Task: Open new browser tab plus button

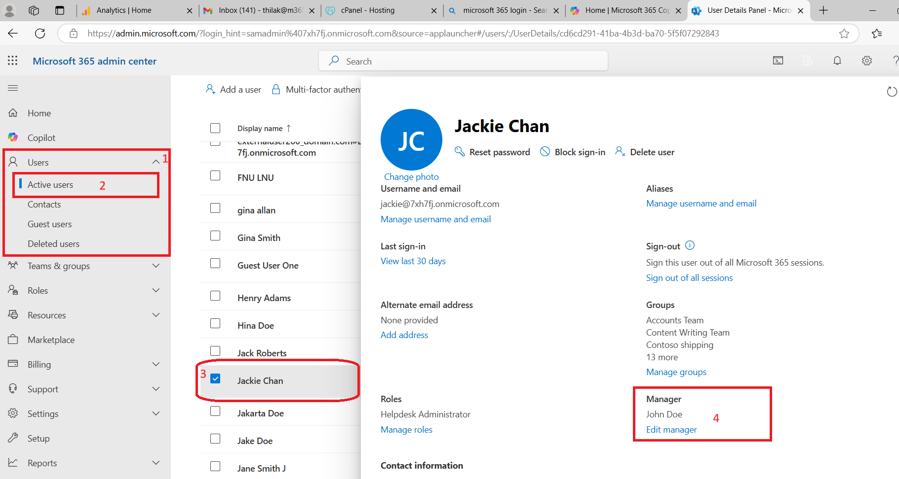Action: (823, 10)
